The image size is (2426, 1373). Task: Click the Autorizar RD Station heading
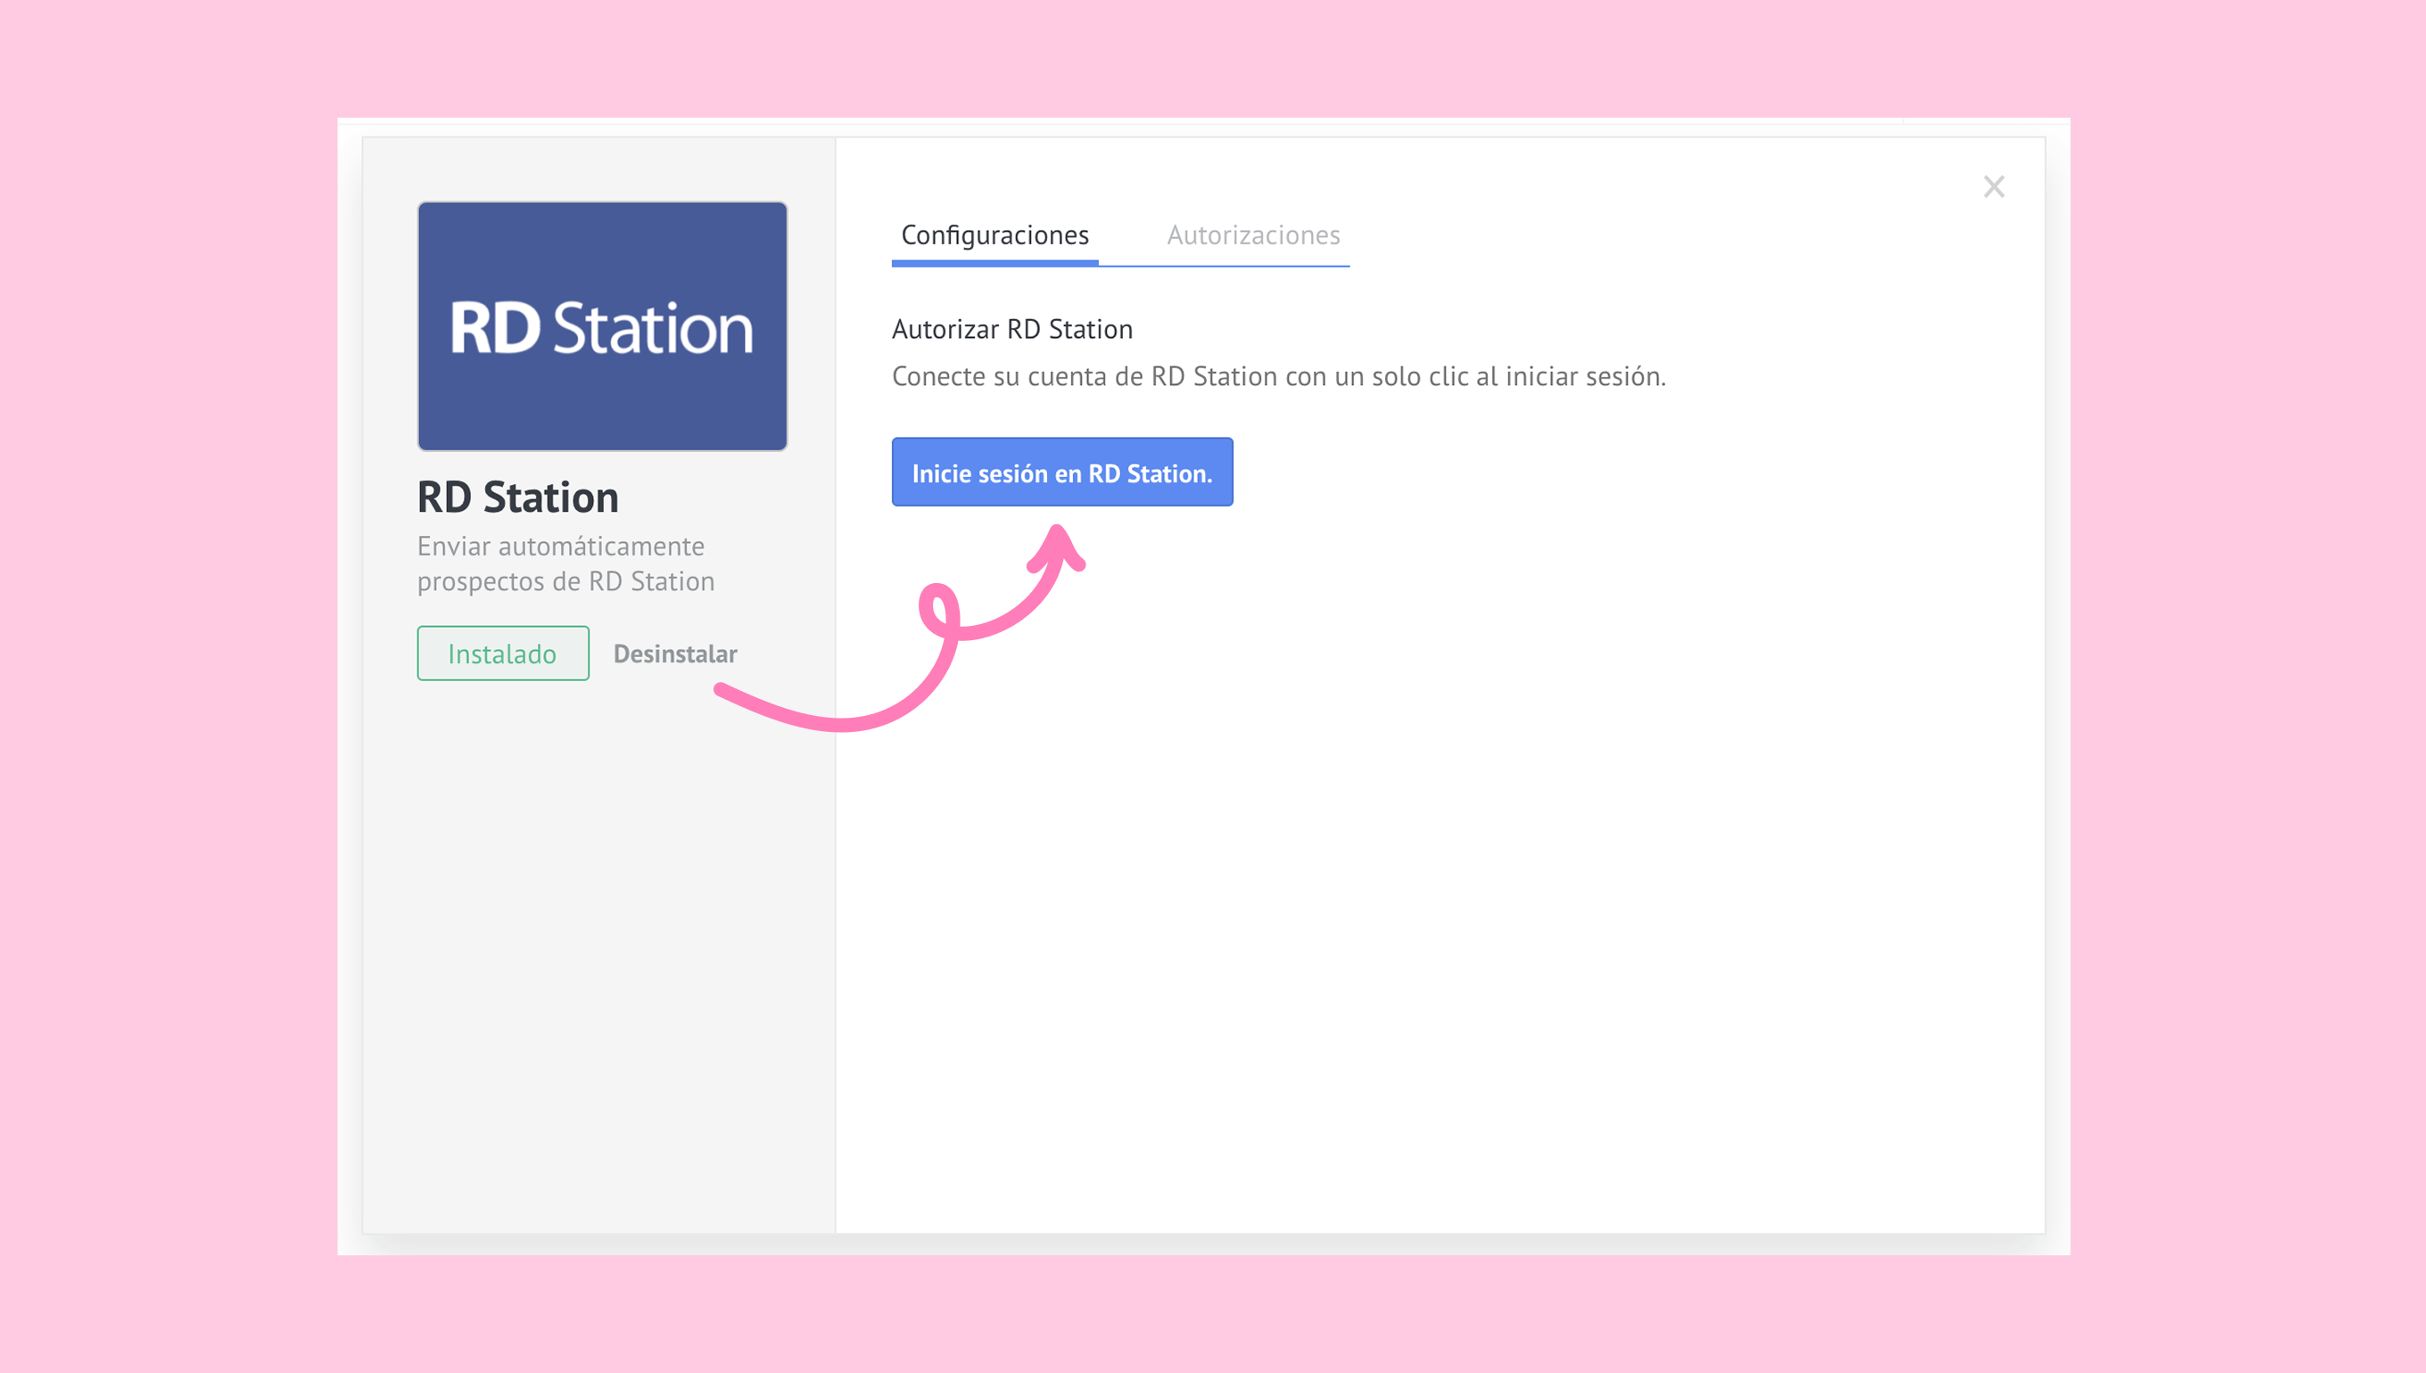[x=1011, y=329]
